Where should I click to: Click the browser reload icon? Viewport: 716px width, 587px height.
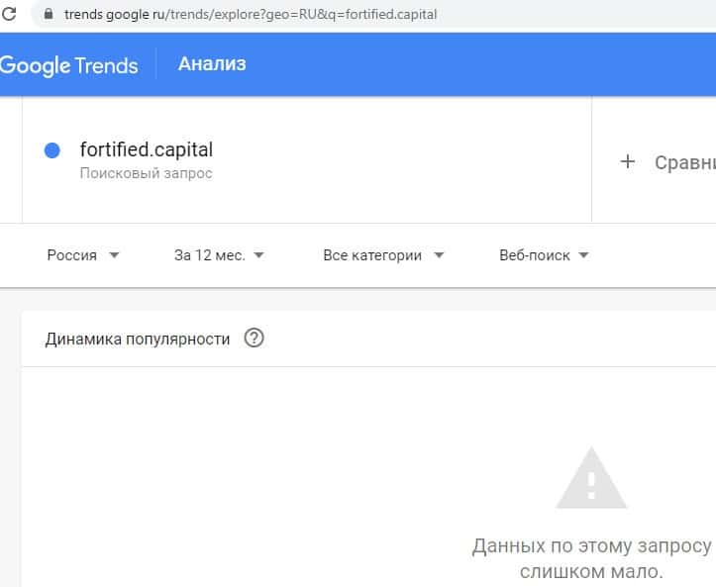10,15
